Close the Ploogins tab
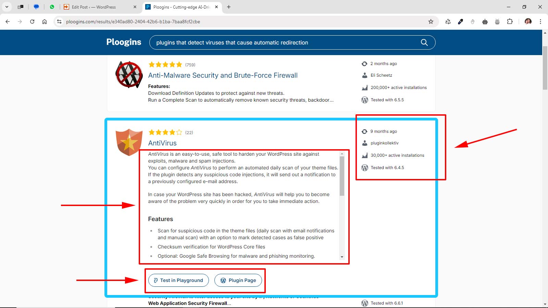The height and width of the screenshot is (308, 548). click(216, 7)
